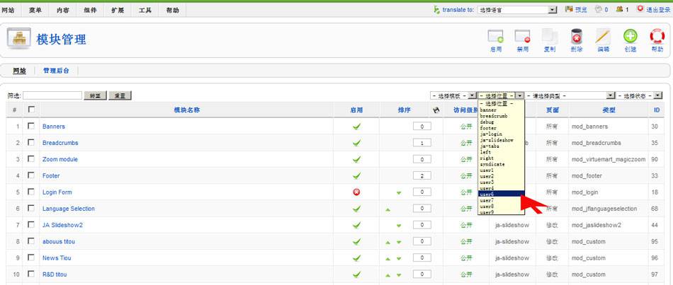Click the enabled checkmark for Language Selection
673x285 pixels.
tap(356, 209)
